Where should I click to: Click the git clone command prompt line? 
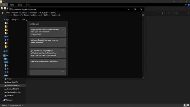pyautogui.click(x=18, y=19)
